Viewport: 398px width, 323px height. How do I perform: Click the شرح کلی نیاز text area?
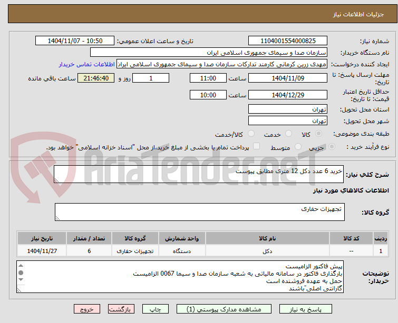click(199, 174)
